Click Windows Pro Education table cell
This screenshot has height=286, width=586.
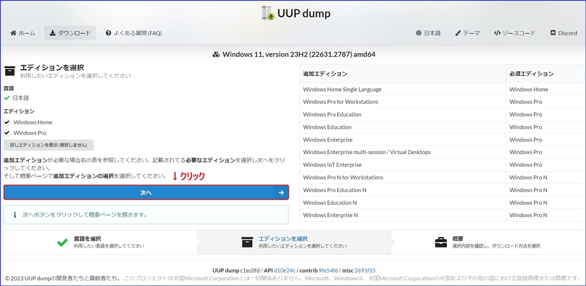pyautogui.click(x=403, y=115)
